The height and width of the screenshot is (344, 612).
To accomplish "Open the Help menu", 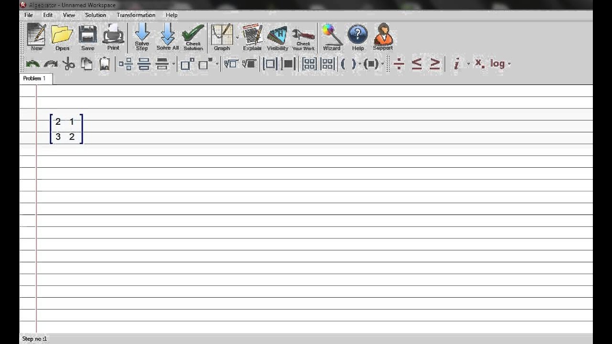I will 172,15.
